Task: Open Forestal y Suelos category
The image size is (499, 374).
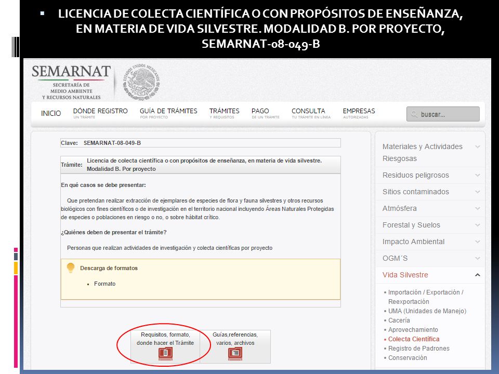Action: tap(411, 225)
